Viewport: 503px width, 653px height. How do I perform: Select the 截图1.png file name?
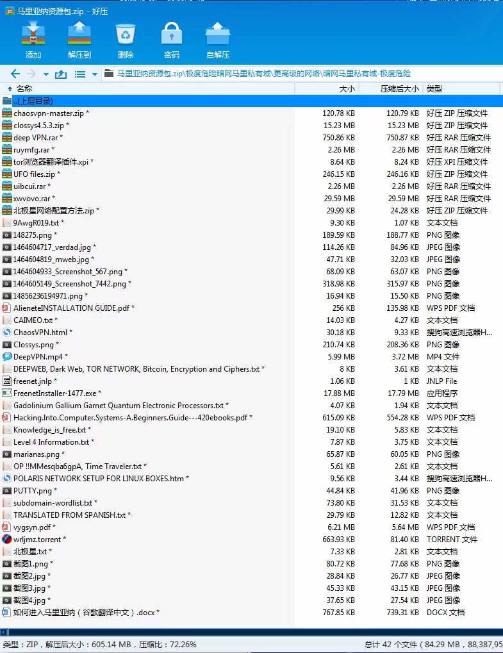tap(31, 563)
